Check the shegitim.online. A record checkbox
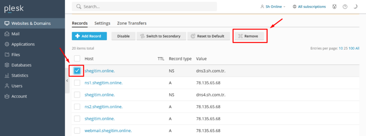 click(x=77, y=119)
